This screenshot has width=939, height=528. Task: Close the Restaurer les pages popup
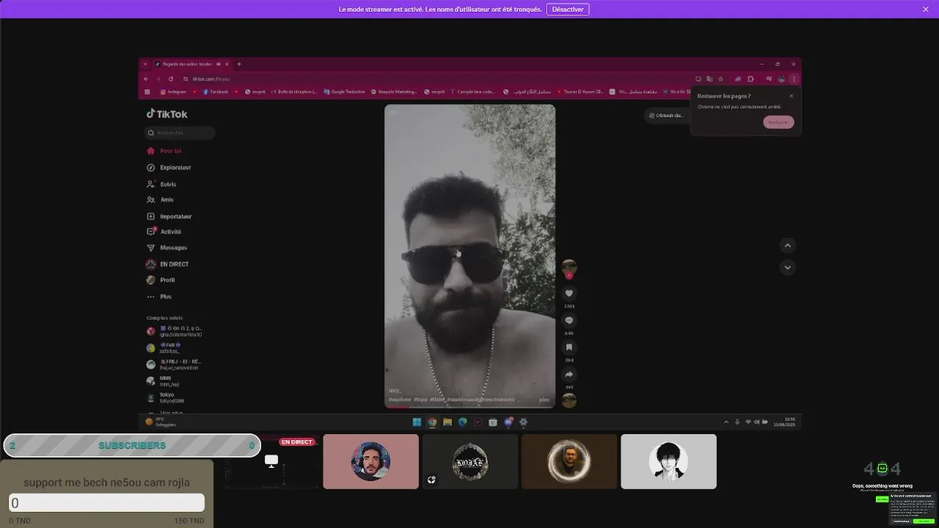[x=791, y=96]
